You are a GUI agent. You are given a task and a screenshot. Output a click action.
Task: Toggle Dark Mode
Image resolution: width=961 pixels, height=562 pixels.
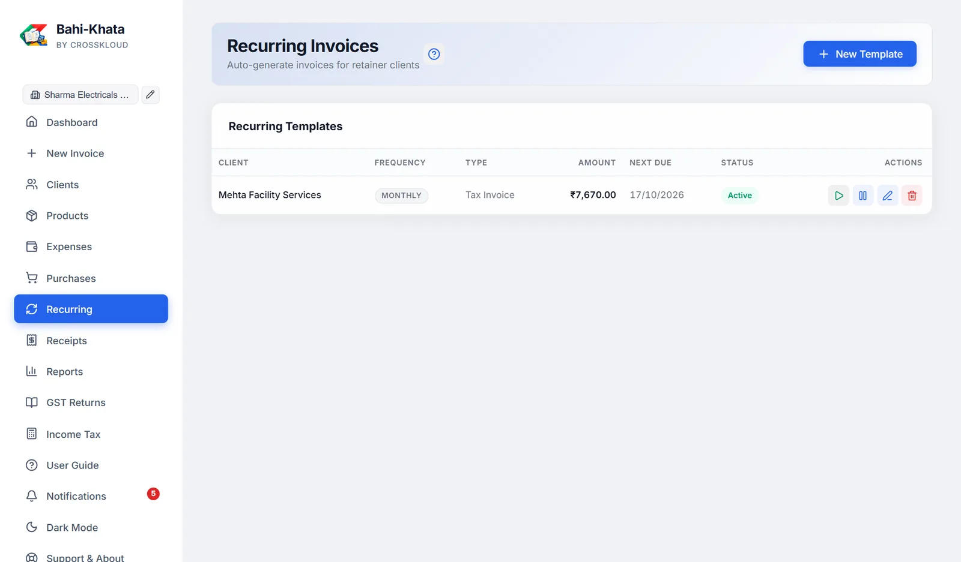pyautogui.click(x=91, y=527)
